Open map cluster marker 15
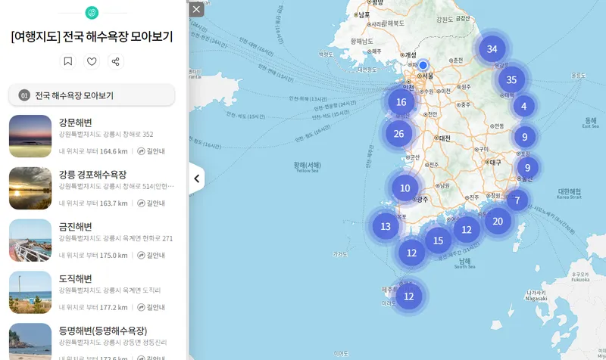The image size is (606, 360). click(x=438, y=241)
